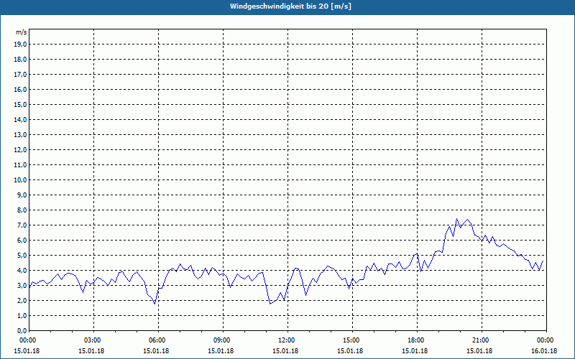
Task: Click the "16,0" y-axis value
Action: click(20, 89)
